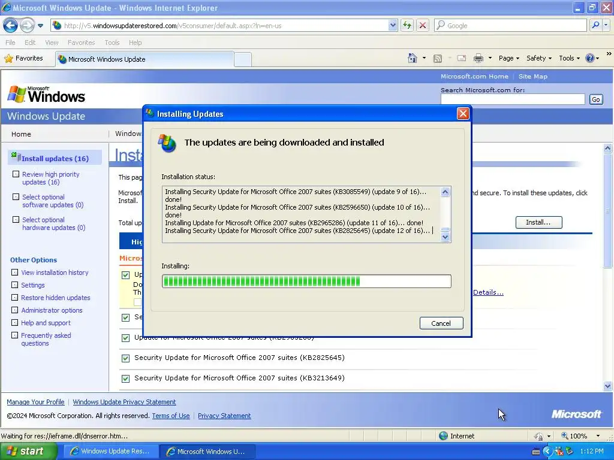The height and width of the screenshot is (460, 614).
Task: Open the Tools menu in menu bar
Action: tap(112, 43)
